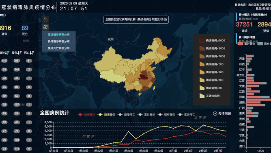
Task: Toggle the 新增疑似 line series
Action: [x=106, y=114]
